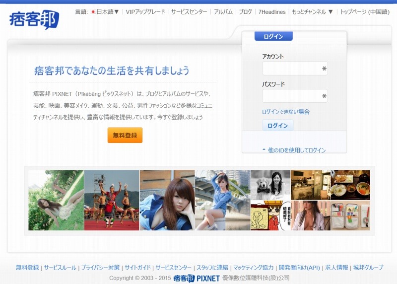
Task: Click the footer PIXNET logo
Action: [x=197, y=278]
